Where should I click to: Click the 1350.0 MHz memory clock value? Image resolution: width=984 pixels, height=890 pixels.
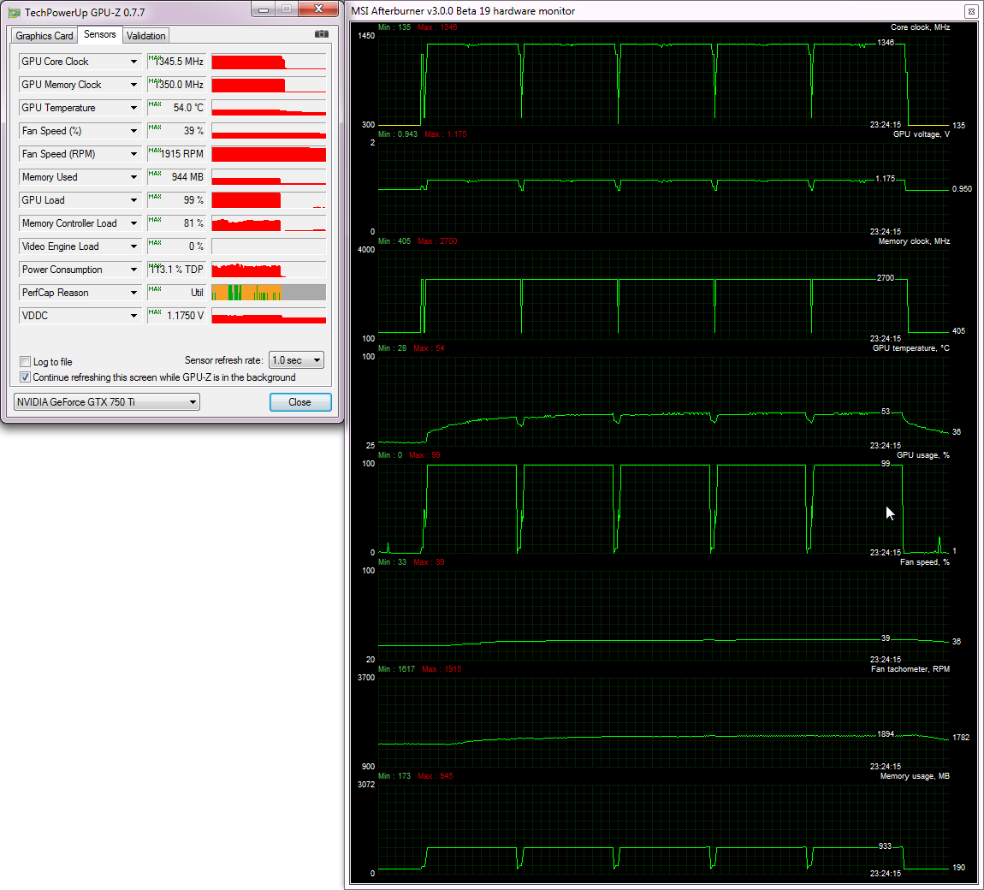point(179,85)
